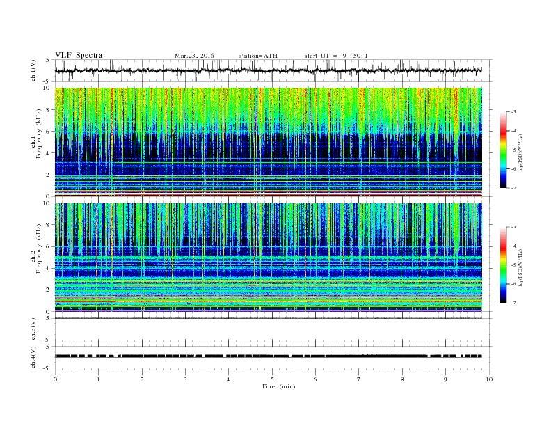Click the '-7' value on lower colorbar
The width and height of the screenshot is (551, 426).
(513, 303)
